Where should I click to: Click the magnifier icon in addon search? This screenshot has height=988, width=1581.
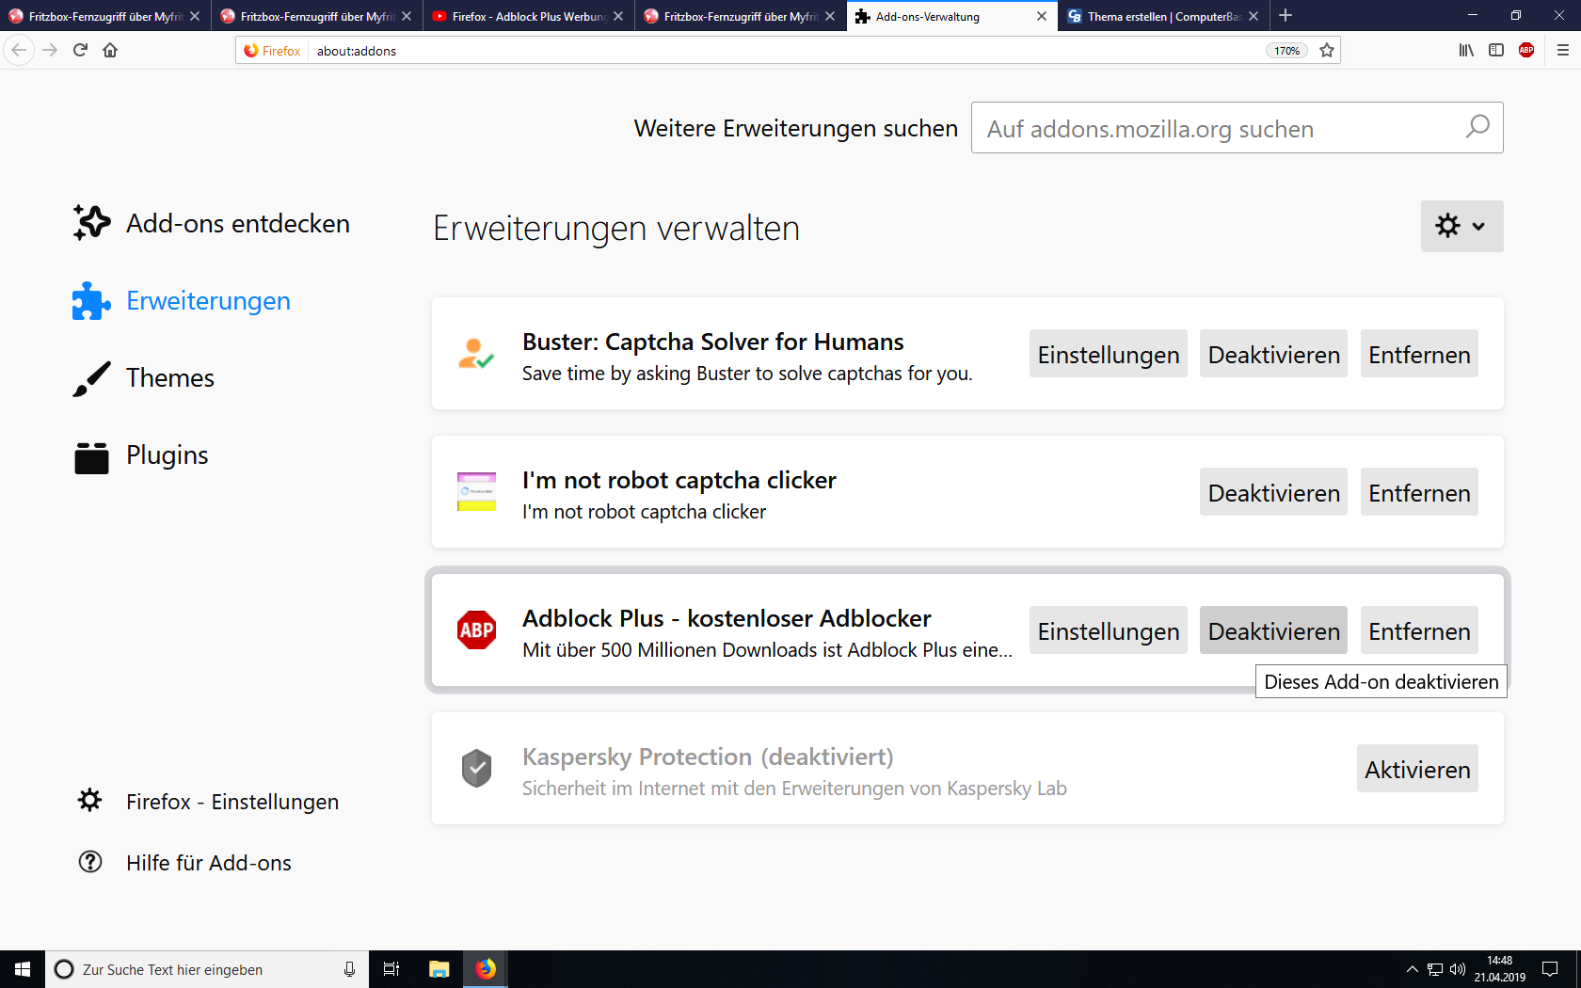click(1477, 127)
